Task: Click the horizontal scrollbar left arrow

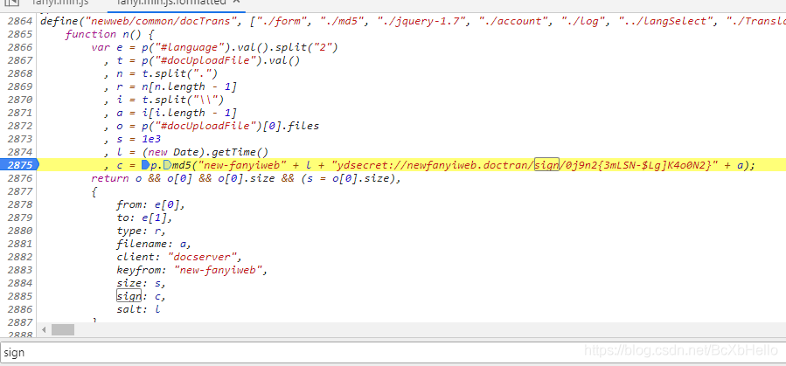Action: (x=44, y=330)
